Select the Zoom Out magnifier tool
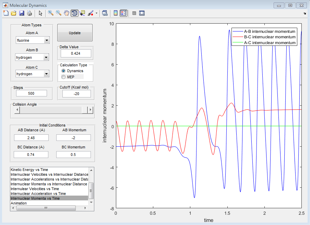 [x=59, y=13]
